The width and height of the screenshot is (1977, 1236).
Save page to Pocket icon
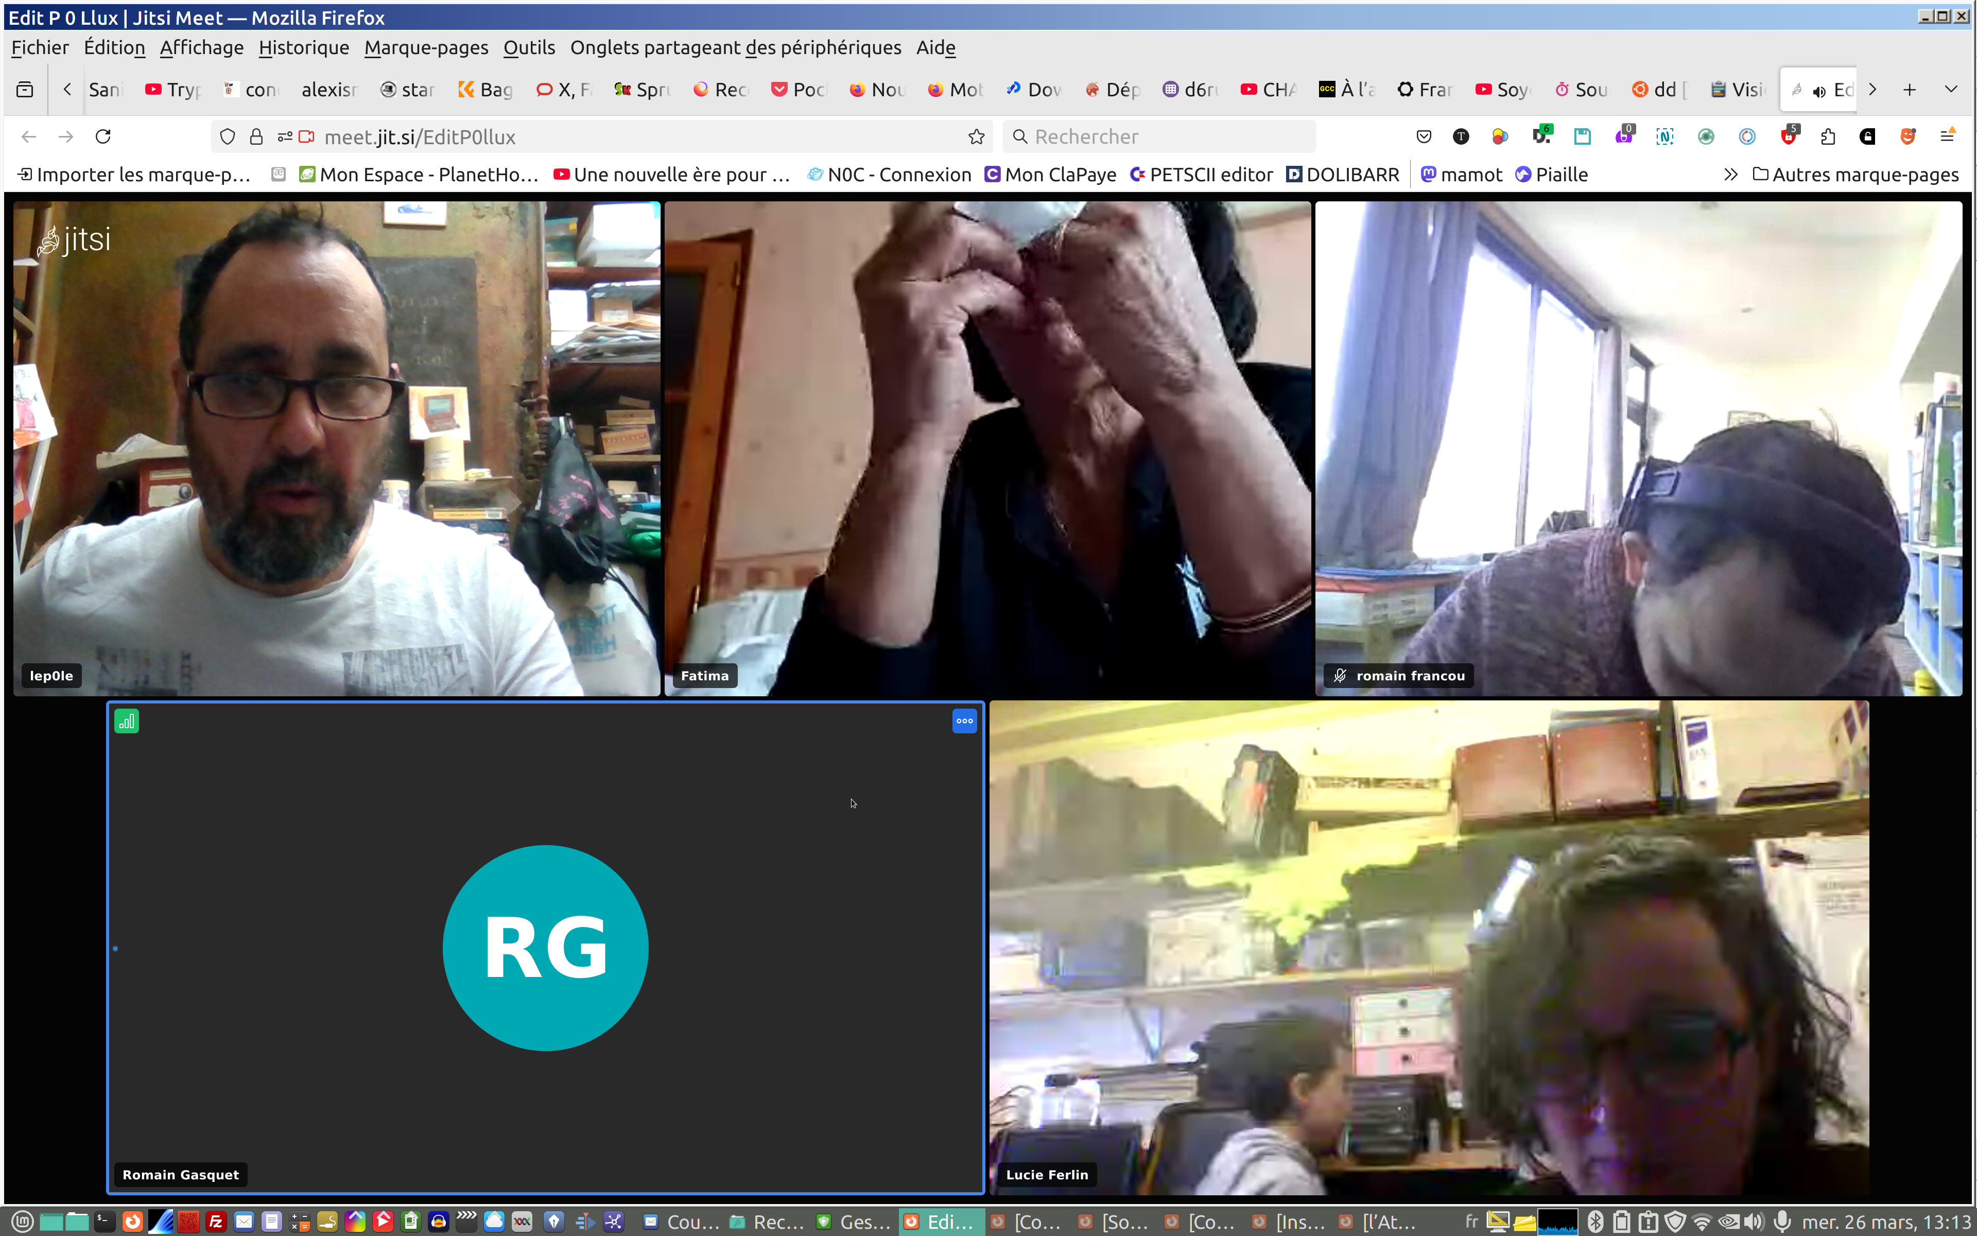(x=1423, y=136)
